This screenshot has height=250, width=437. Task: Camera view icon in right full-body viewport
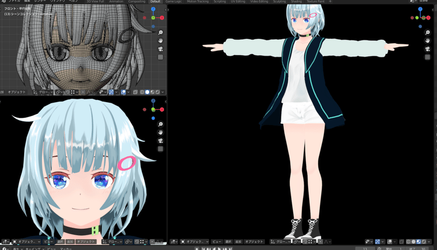point(428,49)
